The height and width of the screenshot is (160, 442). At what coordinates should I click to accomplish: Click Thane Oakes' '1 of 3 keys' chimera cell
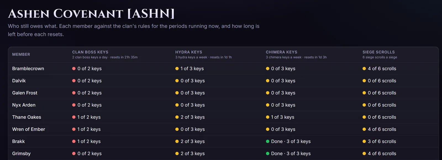(x=280, y=117)
